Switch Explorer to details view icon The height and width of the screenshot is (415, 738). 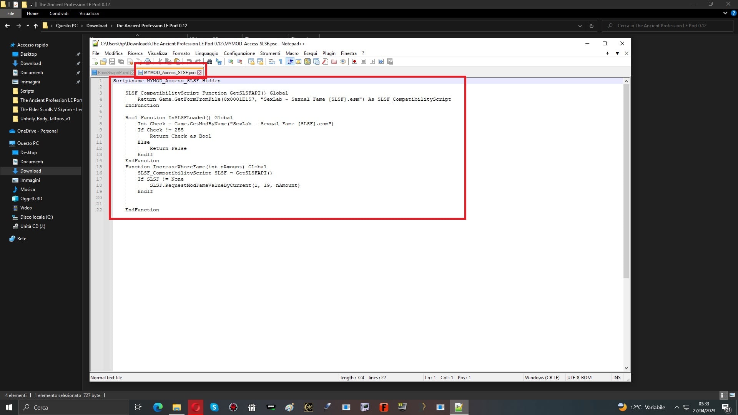[x=722, y=395]
